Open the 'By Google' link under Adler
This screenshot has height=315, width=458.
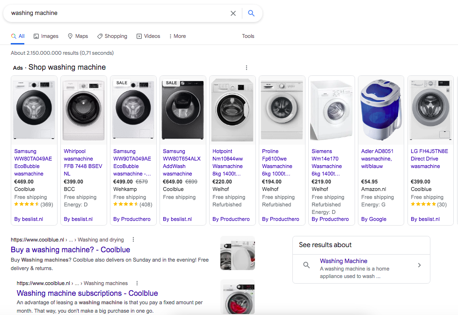[374, 219]
